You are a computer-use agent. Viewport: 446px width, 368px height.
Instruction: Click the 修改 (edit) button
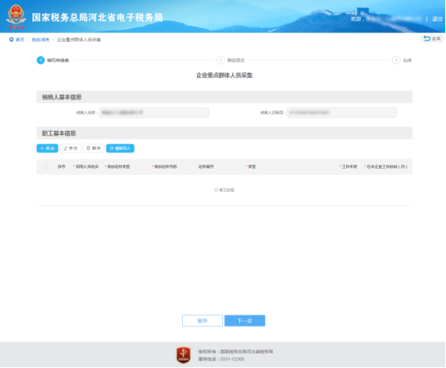pos(71,148)
